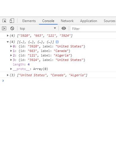Show the console sidebar panel icon
This screenshot has width=116, height=155.
click(x=4, y=29)
